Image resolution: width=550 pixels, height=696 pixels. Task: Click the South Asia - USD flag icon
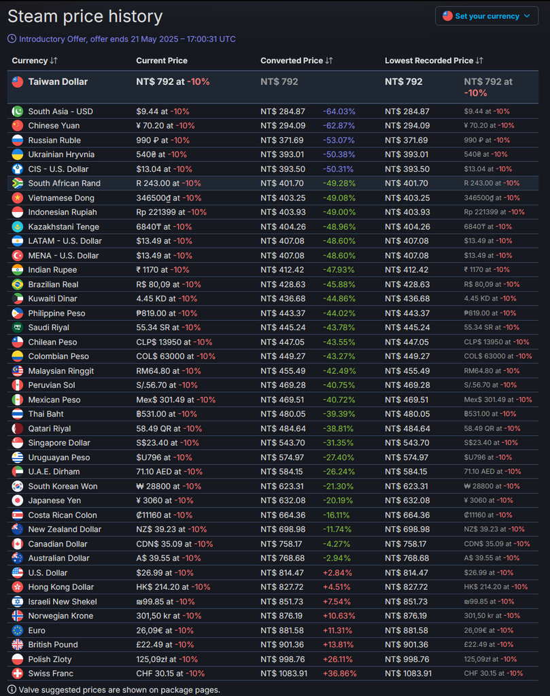click(17, 111)
